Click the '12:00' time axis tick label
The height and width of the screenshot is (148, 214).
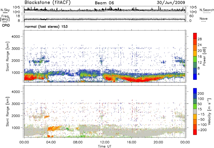105,142
